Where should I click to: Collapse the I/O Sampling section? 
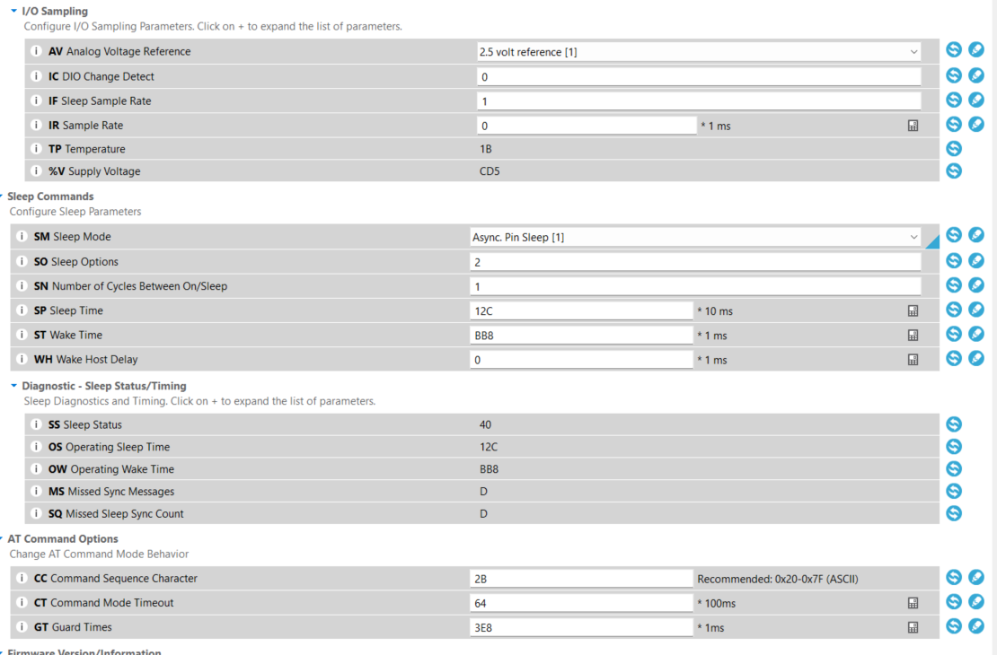pyautogui.click(x=13, y=11)
